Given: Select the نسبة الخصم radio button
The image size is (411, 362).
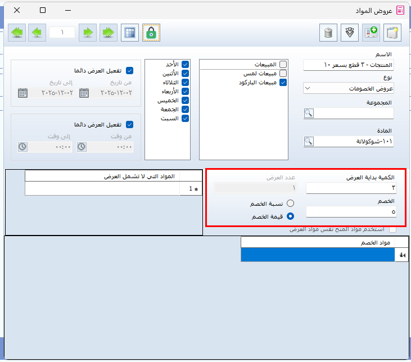Looking at the screenshot, I should [291, 203].
